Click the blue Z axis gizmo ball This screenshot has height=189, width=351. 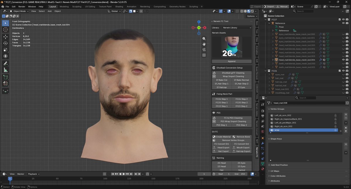click(x=199, y=22)
